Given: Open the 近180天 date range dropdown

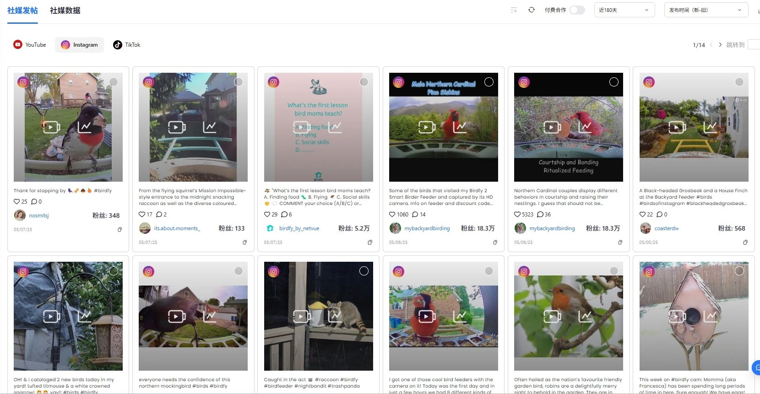Looking at the screenshot, I should pyautogui.click(x=624, y=10).
